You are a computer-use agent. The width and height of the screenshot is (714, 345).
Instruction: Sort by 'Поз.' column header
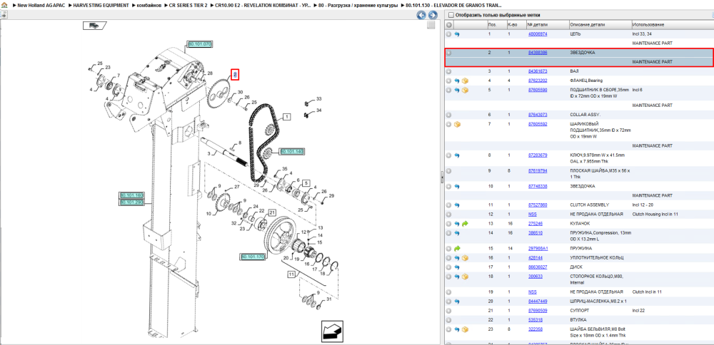496,24
